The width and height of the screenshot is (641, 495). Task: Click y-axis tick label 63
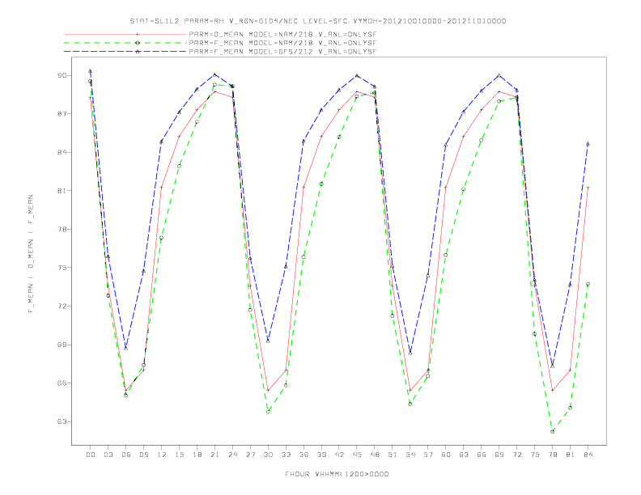62,421
